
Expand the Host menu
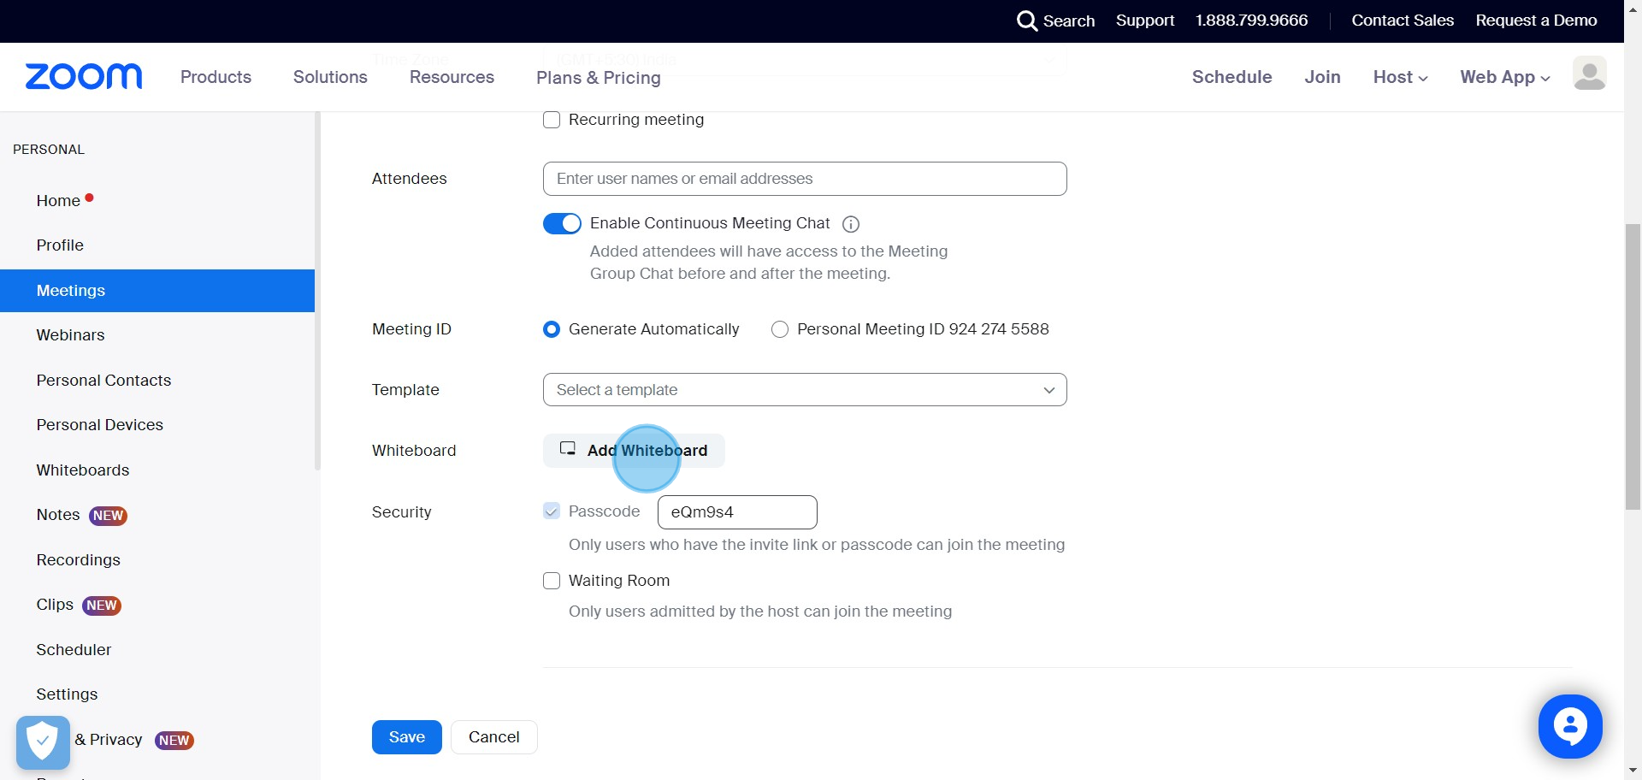point(1400,77)
